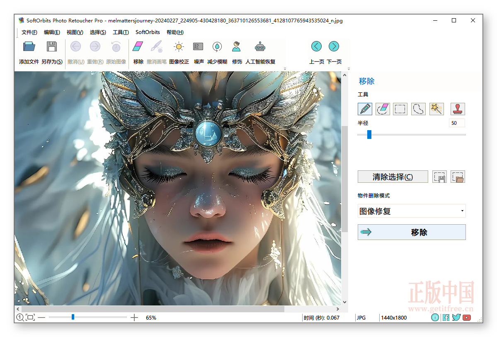Click the 添加文件 (Add file) folder icon

29,46
